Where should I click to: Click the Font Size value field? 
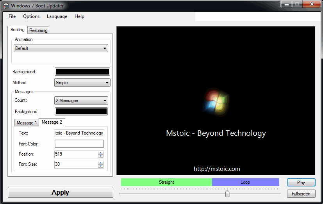point(76,164)
